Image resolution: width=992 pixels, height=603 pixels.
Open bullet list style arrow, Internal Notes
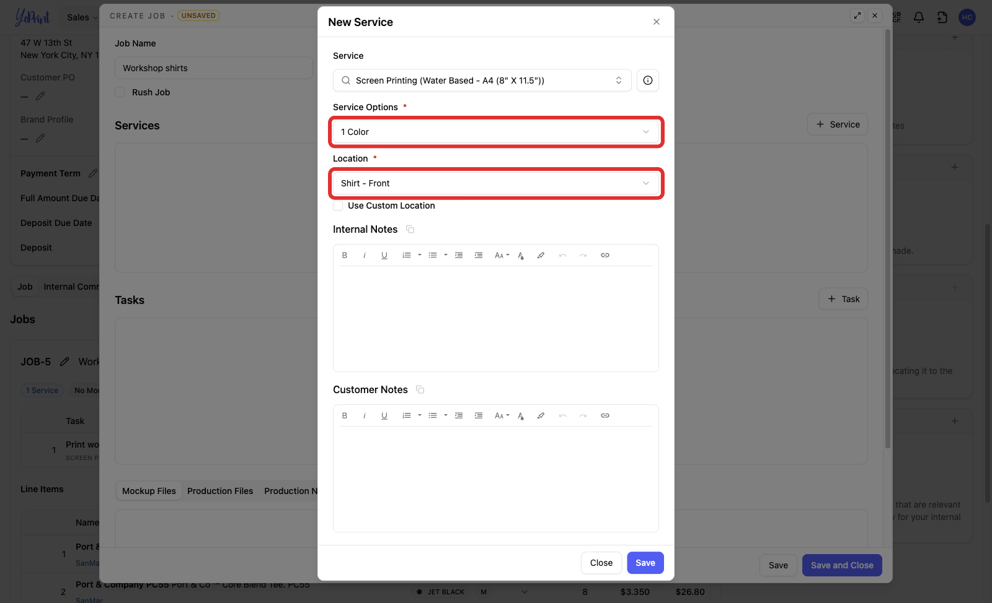click(x=446, y=255)
